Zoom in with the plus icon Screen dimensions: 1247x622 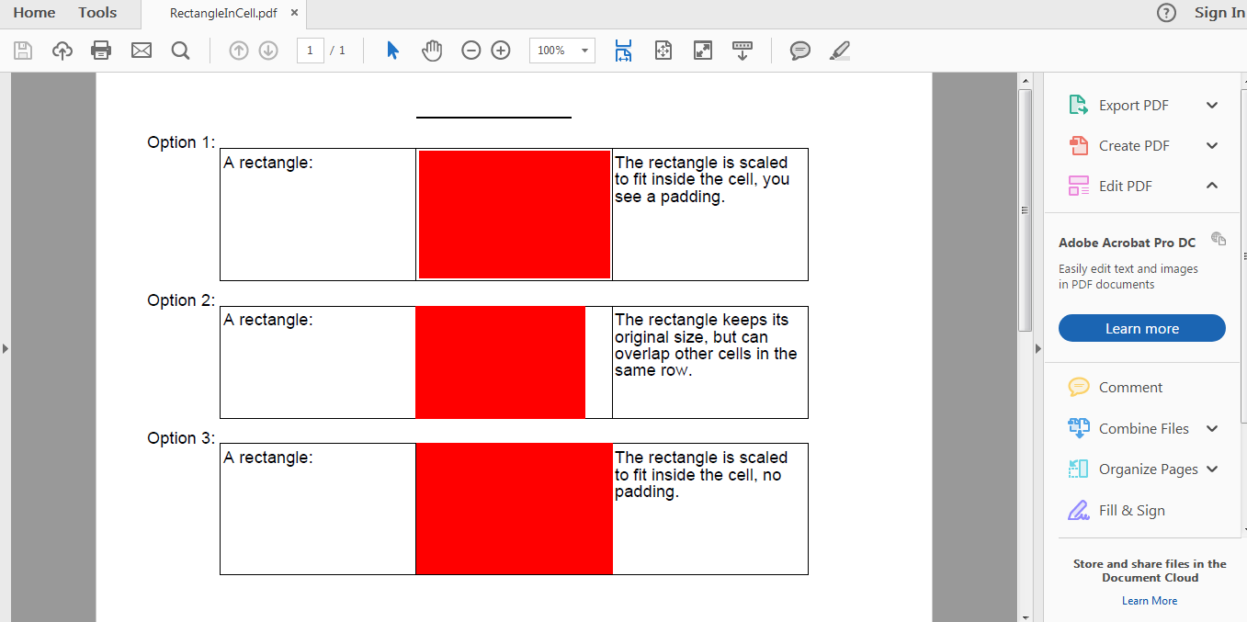(500, 51)
